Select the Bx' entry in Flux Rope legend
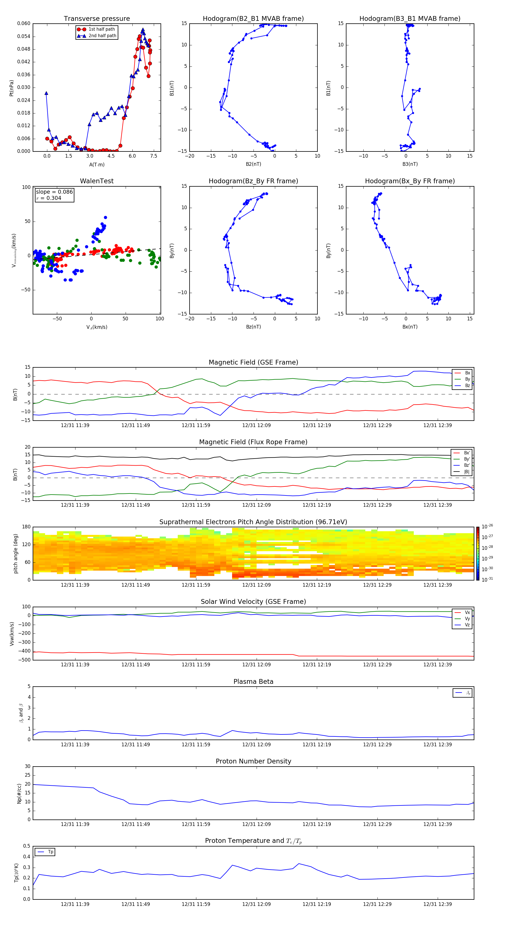507x929 pixels. pyautogui.click(x=462, y=453)
